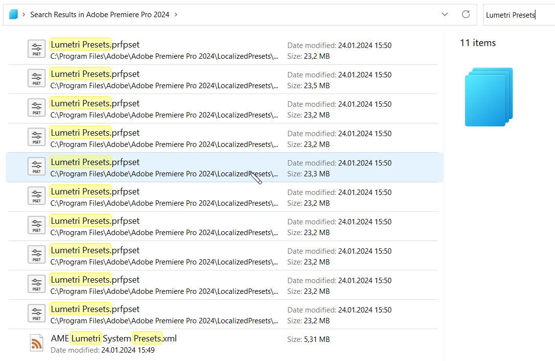555x361 pixels.
Task: Click PSET icon of the 23,5 MB file
Action: 36,78
